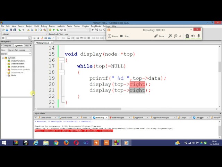Click the build log vertical scrollbar
The height and width of the screenshot is (167, 222).
[x=220, y=129]
